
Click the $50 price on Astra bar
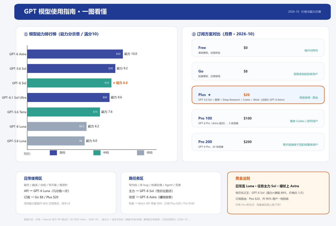(x=118, y=54)
